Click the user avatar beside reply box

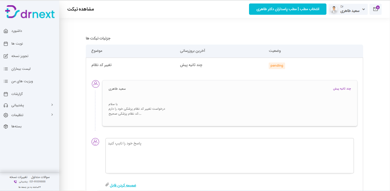click(96, 142)
